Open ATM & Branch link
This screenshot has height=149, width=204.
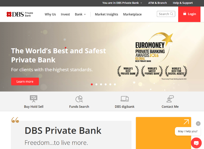coord(157,3)
